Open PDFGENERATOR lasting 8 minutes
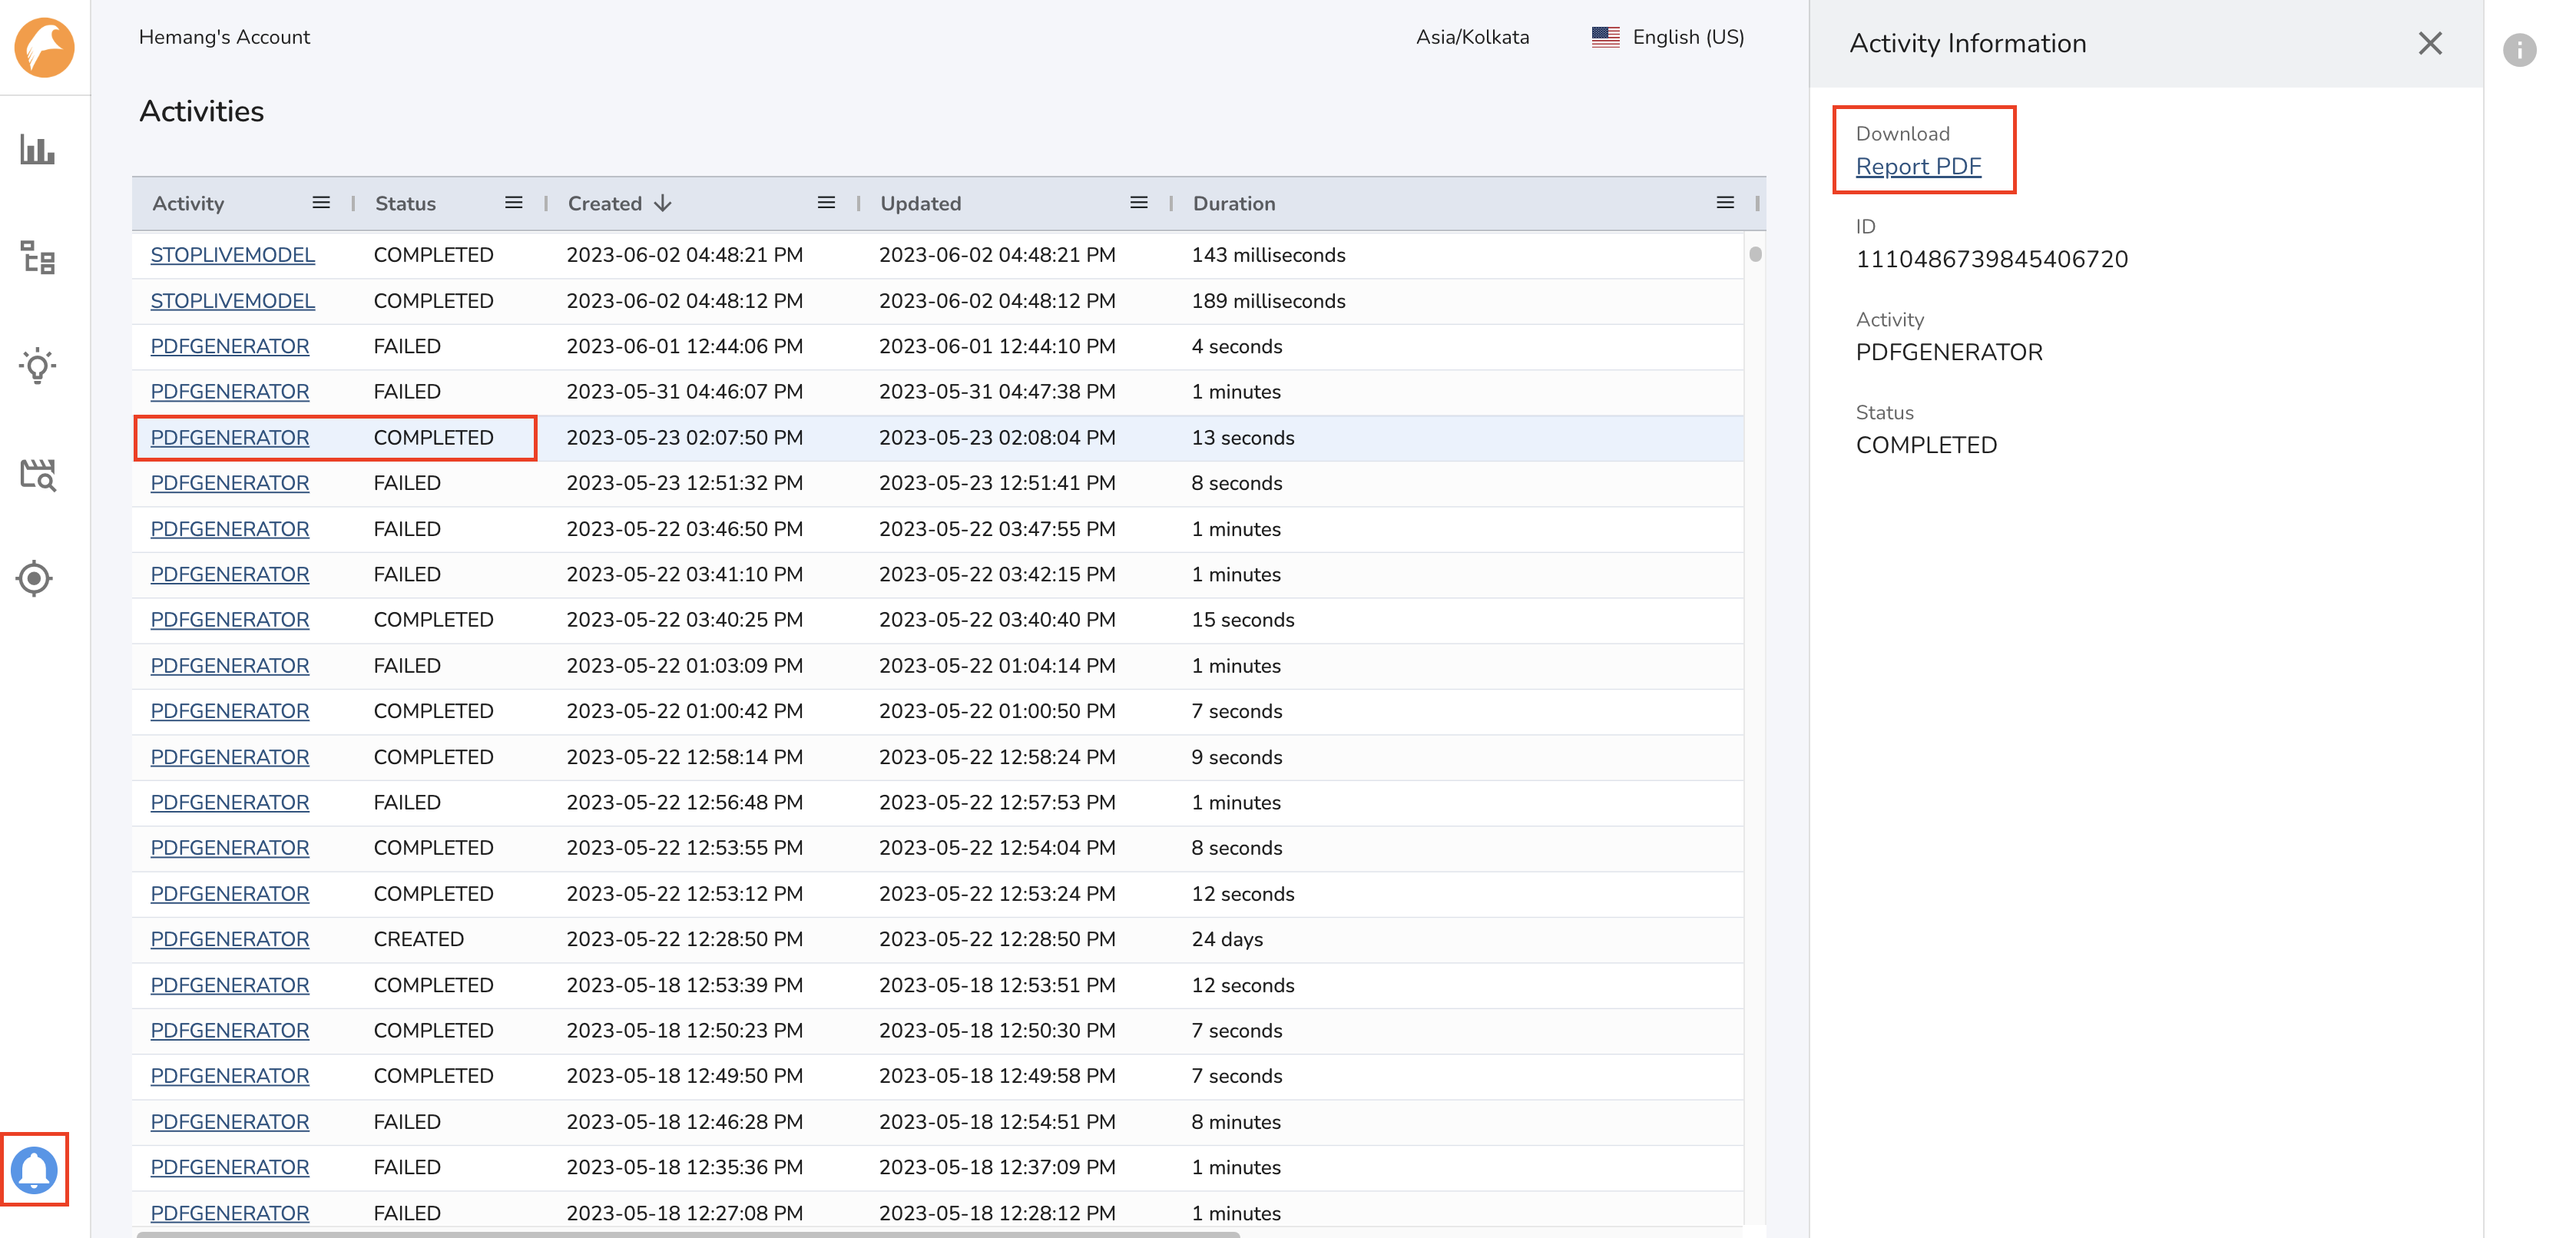 pos(229,1122)
